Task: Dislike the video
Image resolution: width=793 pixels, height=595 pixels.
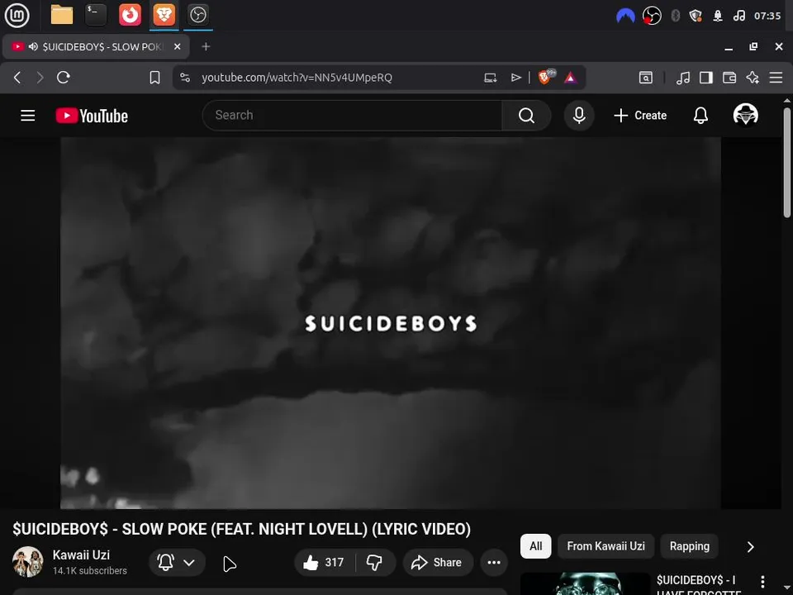Action: (375, 562)
